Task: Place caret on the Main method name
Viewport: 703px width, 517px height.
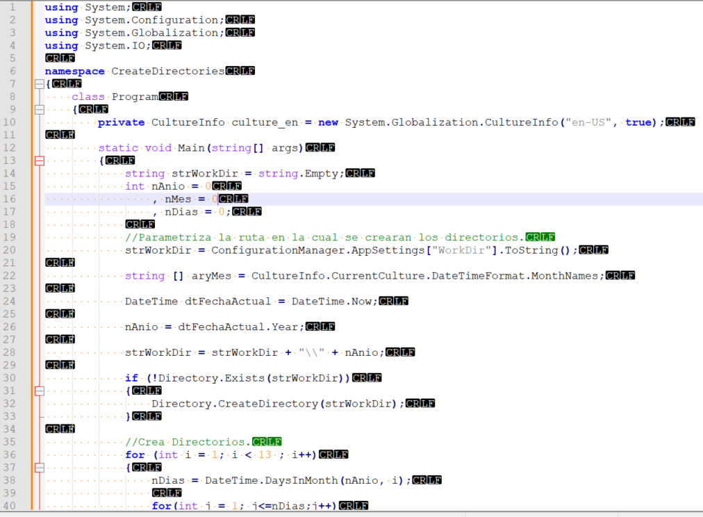Action: pos(191,148)
